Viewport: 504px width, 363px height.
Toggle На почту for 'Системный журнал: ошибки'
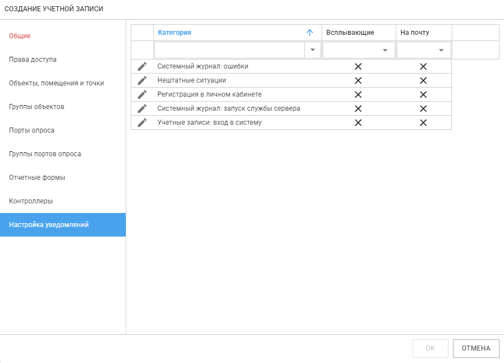(x=423, y=66)
